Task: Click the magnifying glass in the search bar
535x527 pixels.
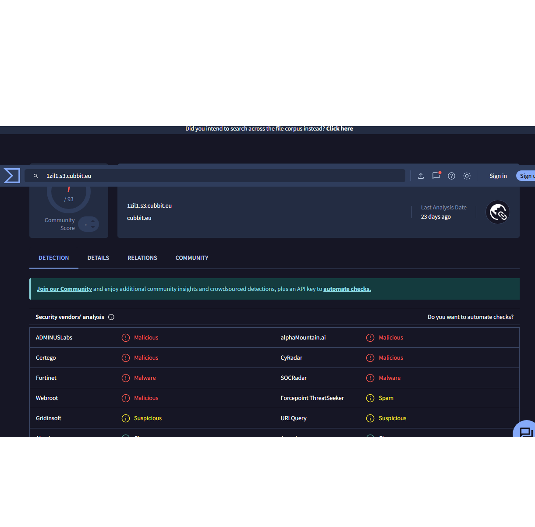Action: (36, 176)
